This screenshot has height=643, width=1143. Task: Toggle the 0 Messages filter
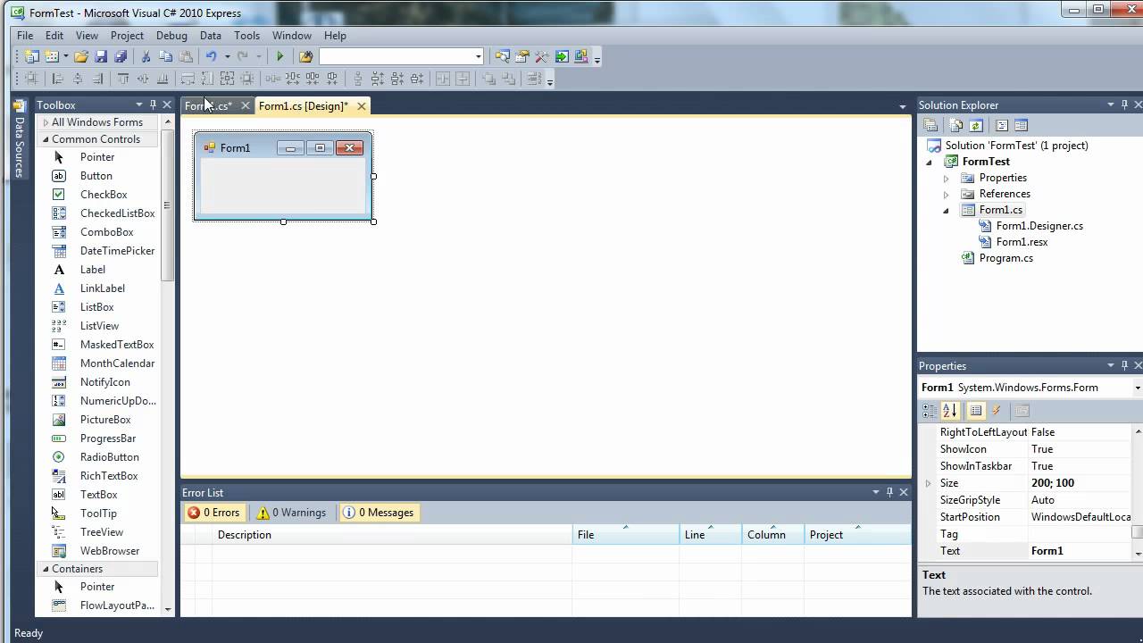point(379,513)
